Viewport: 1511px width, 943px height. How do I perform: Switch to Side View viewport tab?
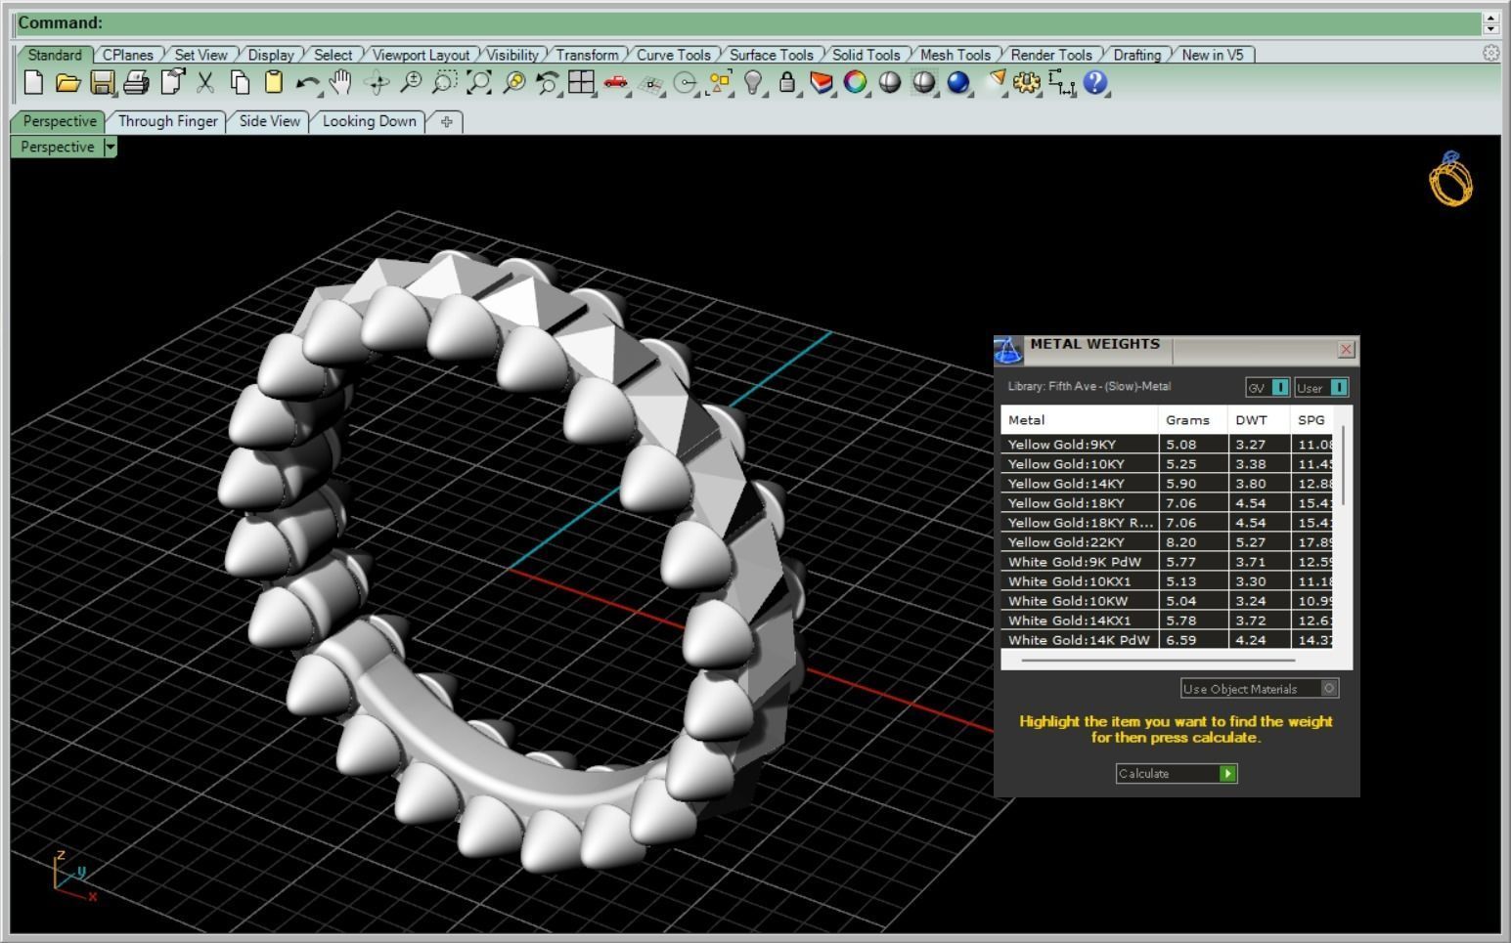(x=270, y=121)
